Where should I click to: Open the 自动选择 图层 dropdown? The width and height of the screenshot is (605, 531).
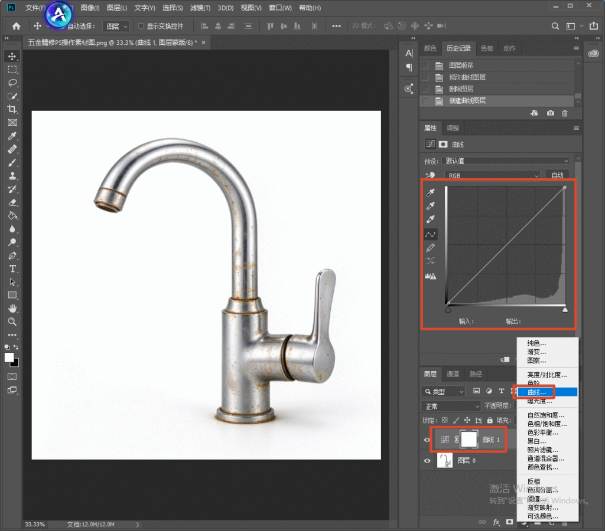click(x=116, y=26)
